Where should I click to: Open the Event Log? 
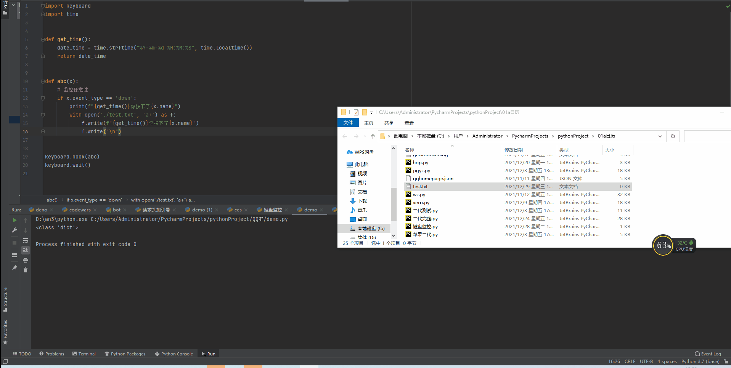click(x=708, y=354)
